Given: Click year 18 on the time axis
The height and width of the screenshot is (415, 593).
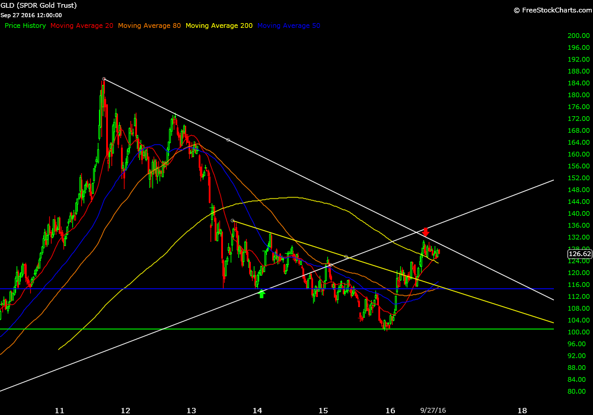Looking at the screenshot, I should click(x=522, y=410).
